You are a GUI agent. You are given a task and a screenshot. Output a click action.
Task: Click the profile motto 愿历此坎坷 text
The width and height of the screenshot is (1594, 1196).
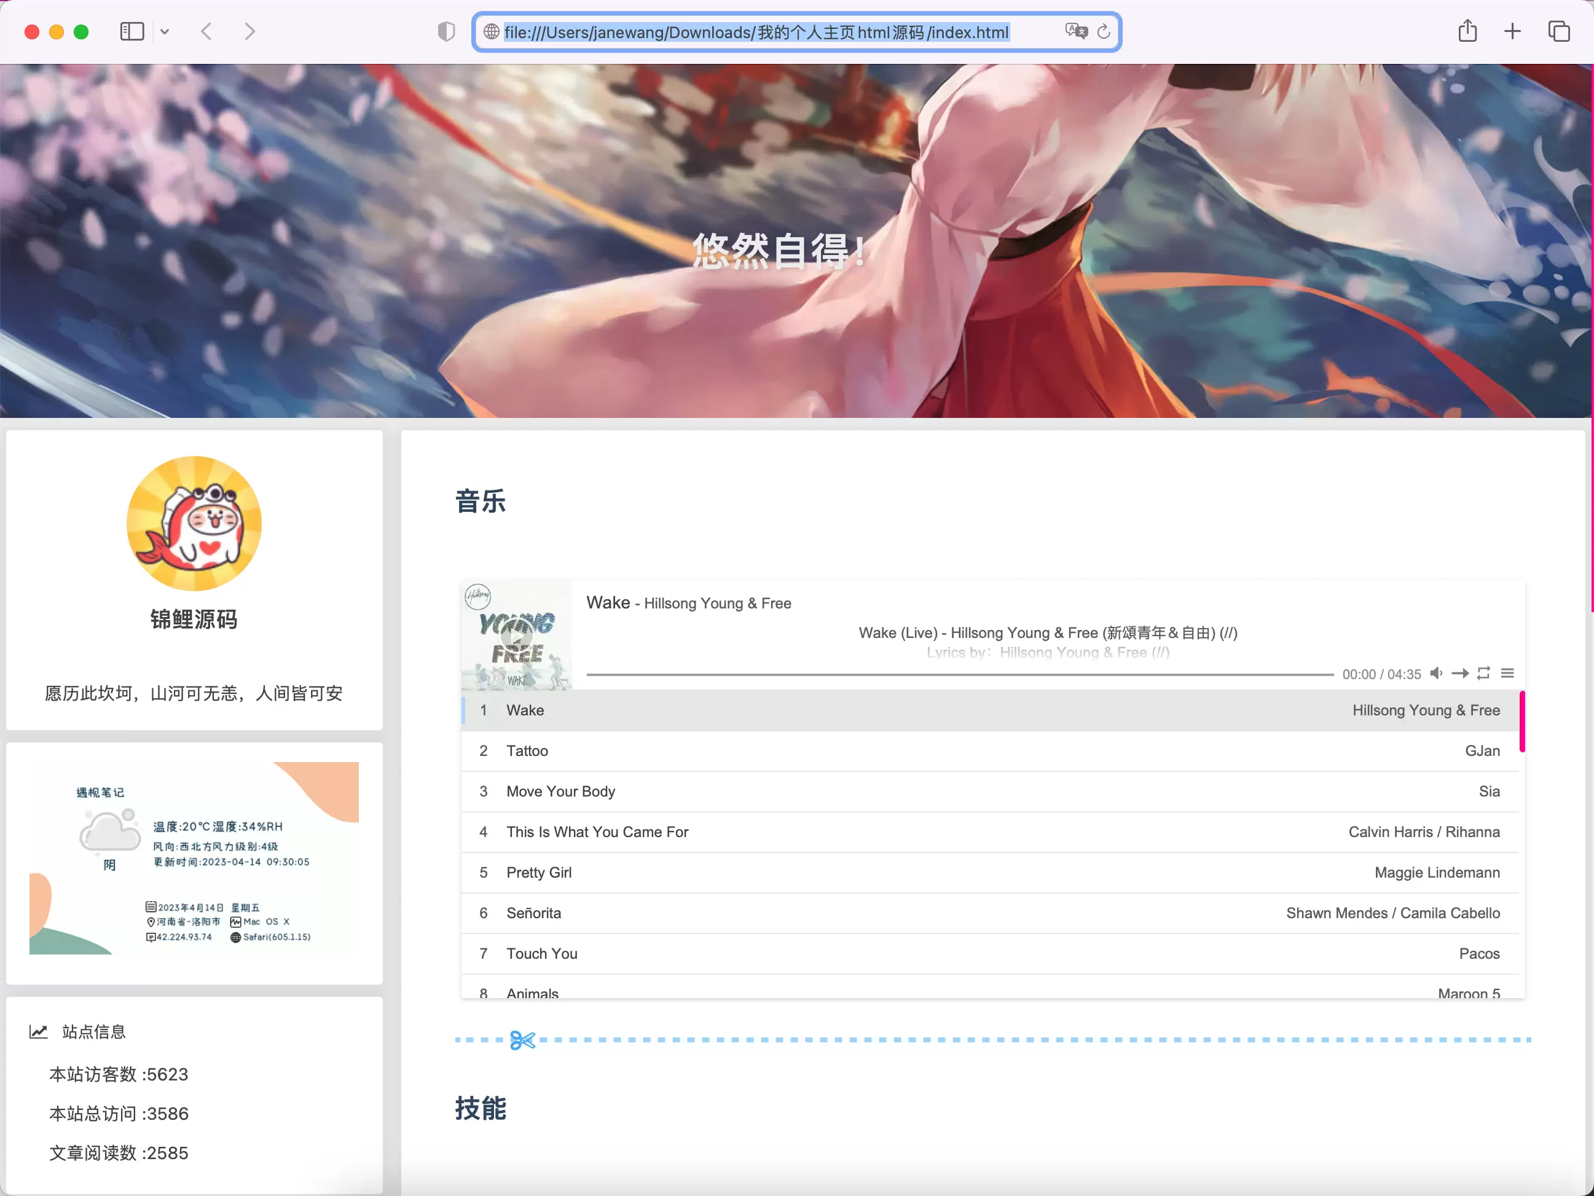(194, 693)
